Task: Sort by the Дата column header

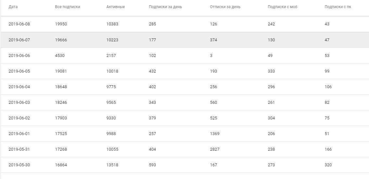Action: [x=13, y=7]
